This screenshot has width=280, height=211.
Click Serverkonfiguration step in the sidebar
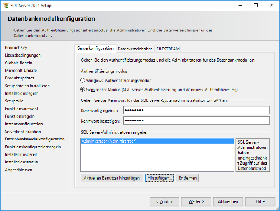pos(23,132)
